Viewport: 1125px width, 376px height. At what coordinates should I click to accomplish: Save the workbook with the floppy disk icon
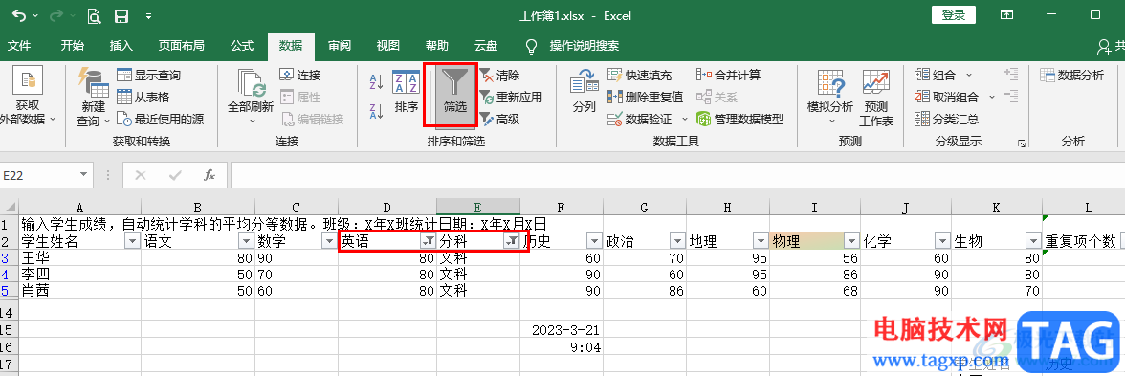[121, 15]
